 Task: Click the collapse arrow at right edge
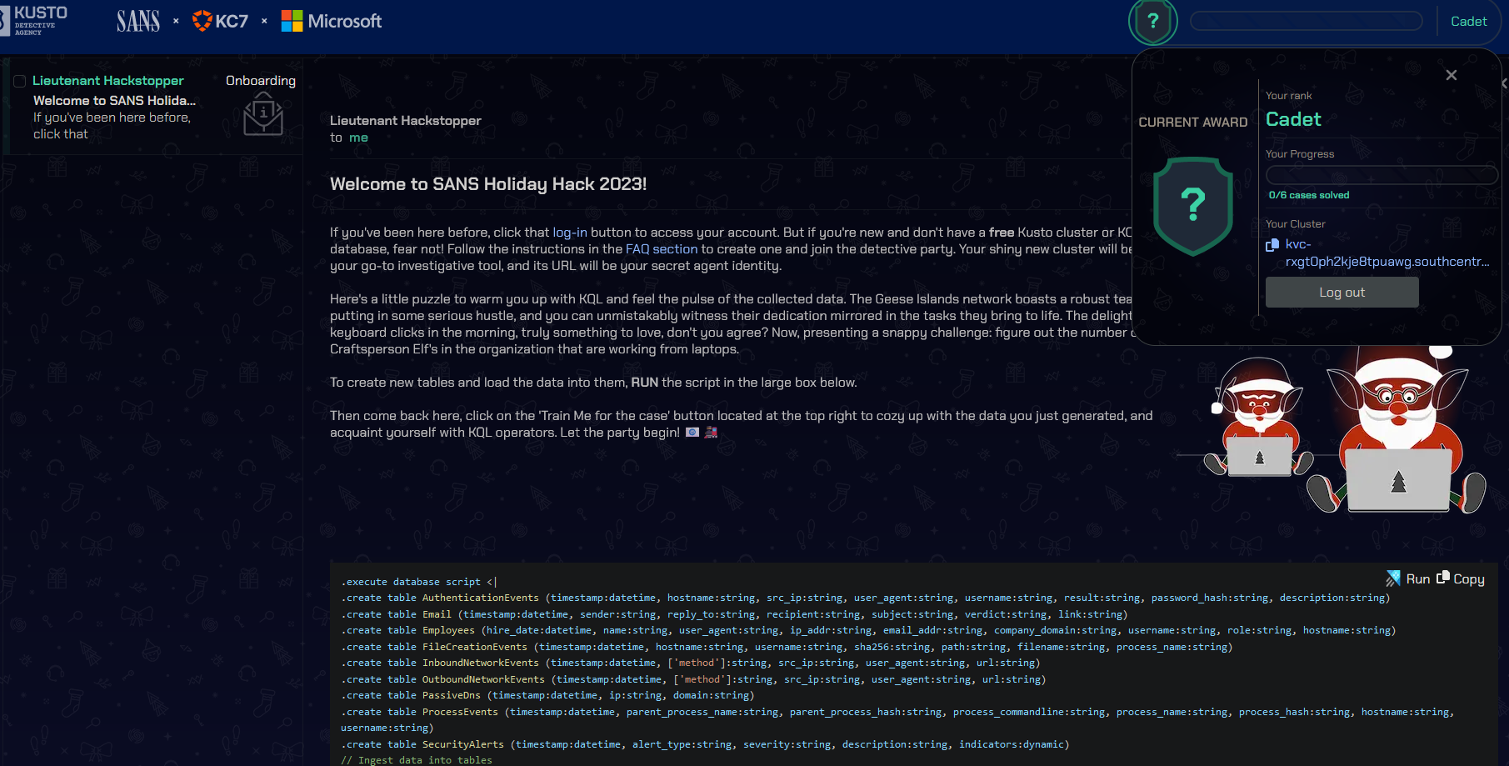1504,83
